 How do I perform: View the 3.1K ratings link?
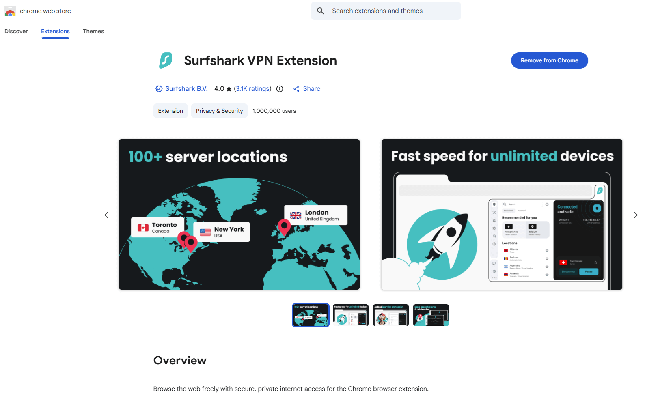(252, 89)
